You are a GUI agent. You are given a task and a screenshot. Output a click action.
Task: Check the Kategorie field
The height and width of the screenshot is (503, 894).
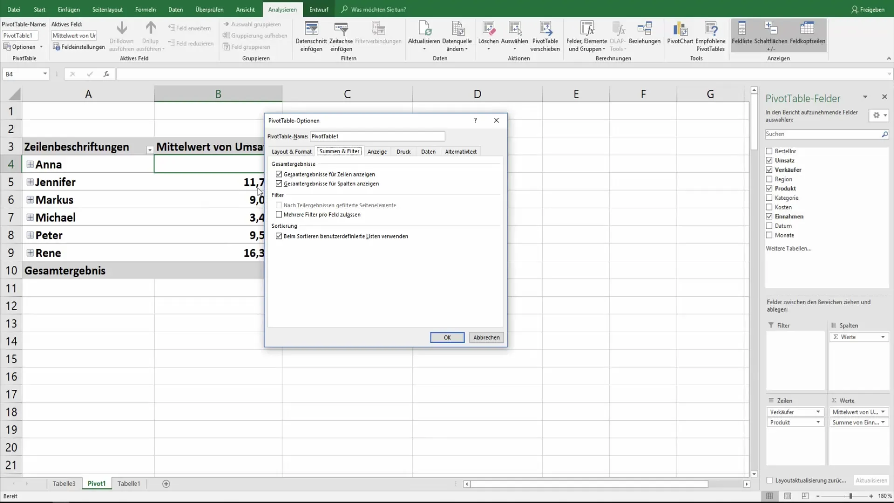click(x=770, y=197)
